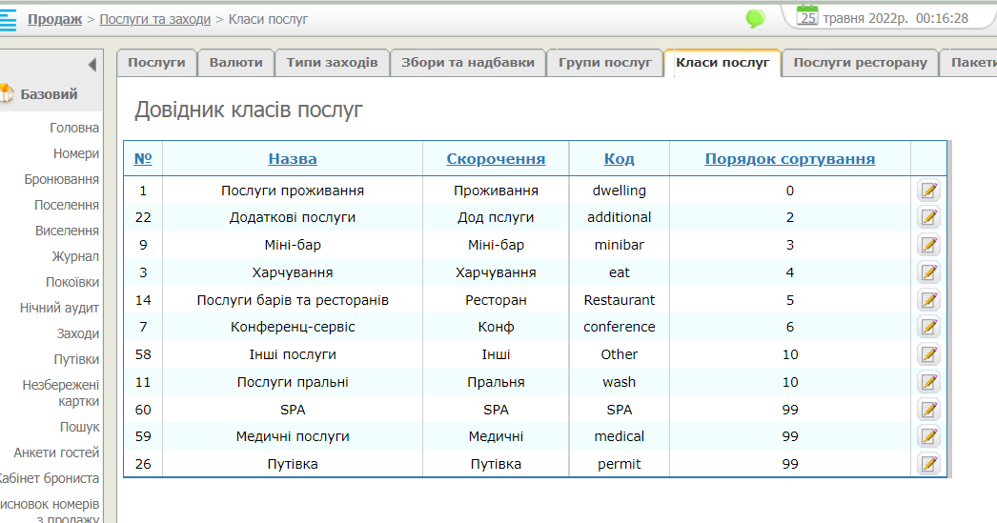Edit the Медичні послуги row
Screen dimensions: 997x523
pyautogui.click(x=928, y=437)
